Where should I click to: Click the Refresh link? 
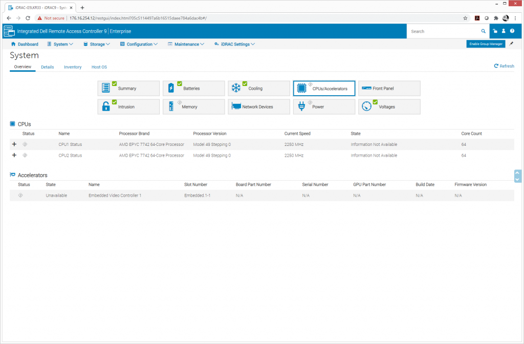click(x=504, y=66)
